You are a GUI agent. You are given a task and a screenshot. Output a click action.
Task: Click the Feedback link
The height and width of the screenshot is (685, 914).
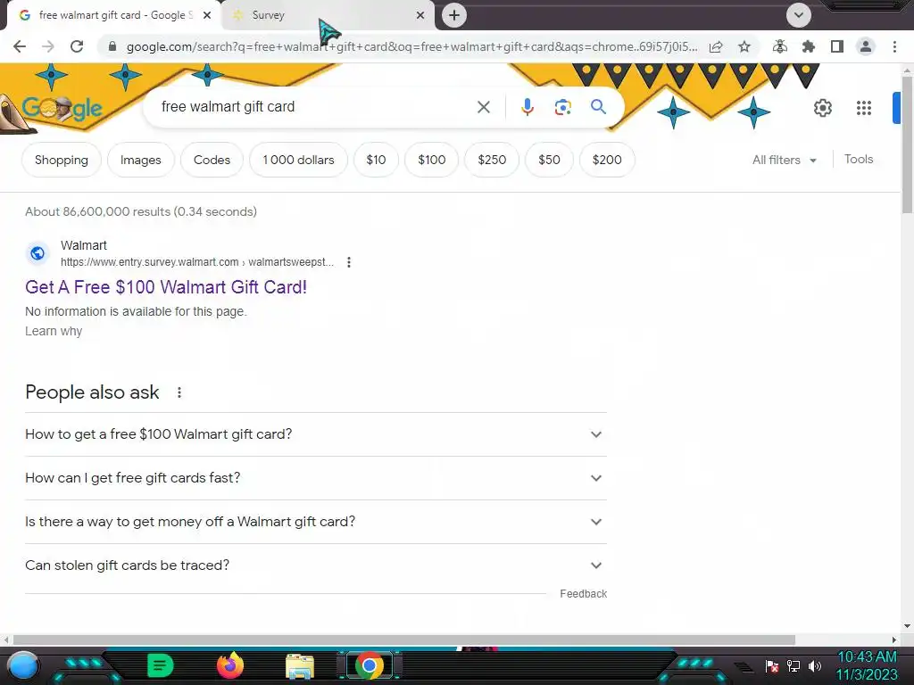[x=583, y=593]
